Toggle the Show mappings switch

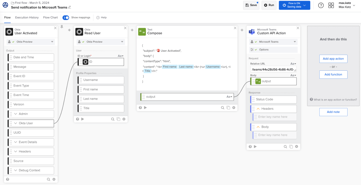pos(66,18)
